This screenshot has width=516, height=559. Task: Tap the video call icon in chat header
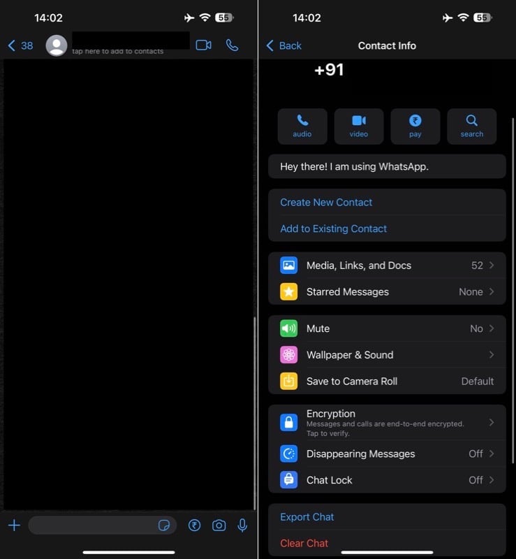(203, 45)
